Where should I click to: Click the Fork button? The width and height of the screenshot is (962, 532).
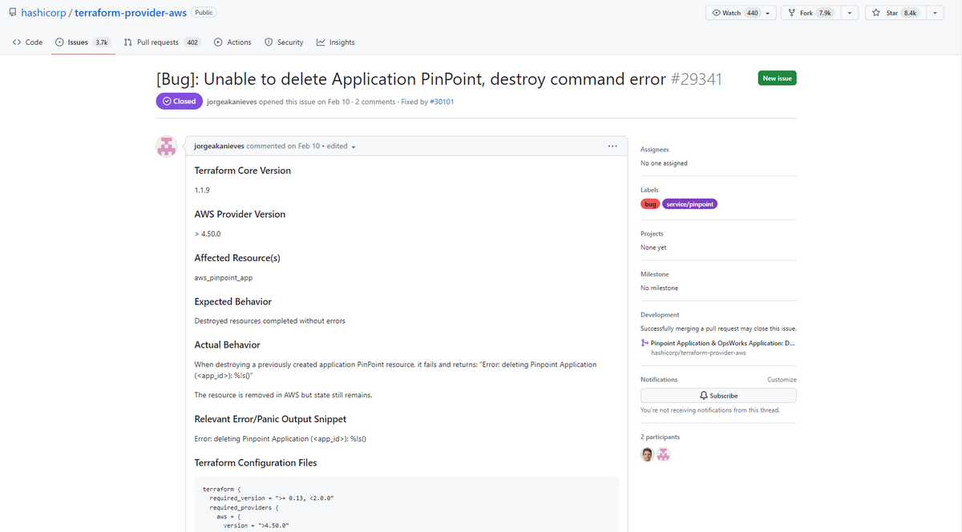[x=810, y=13]
